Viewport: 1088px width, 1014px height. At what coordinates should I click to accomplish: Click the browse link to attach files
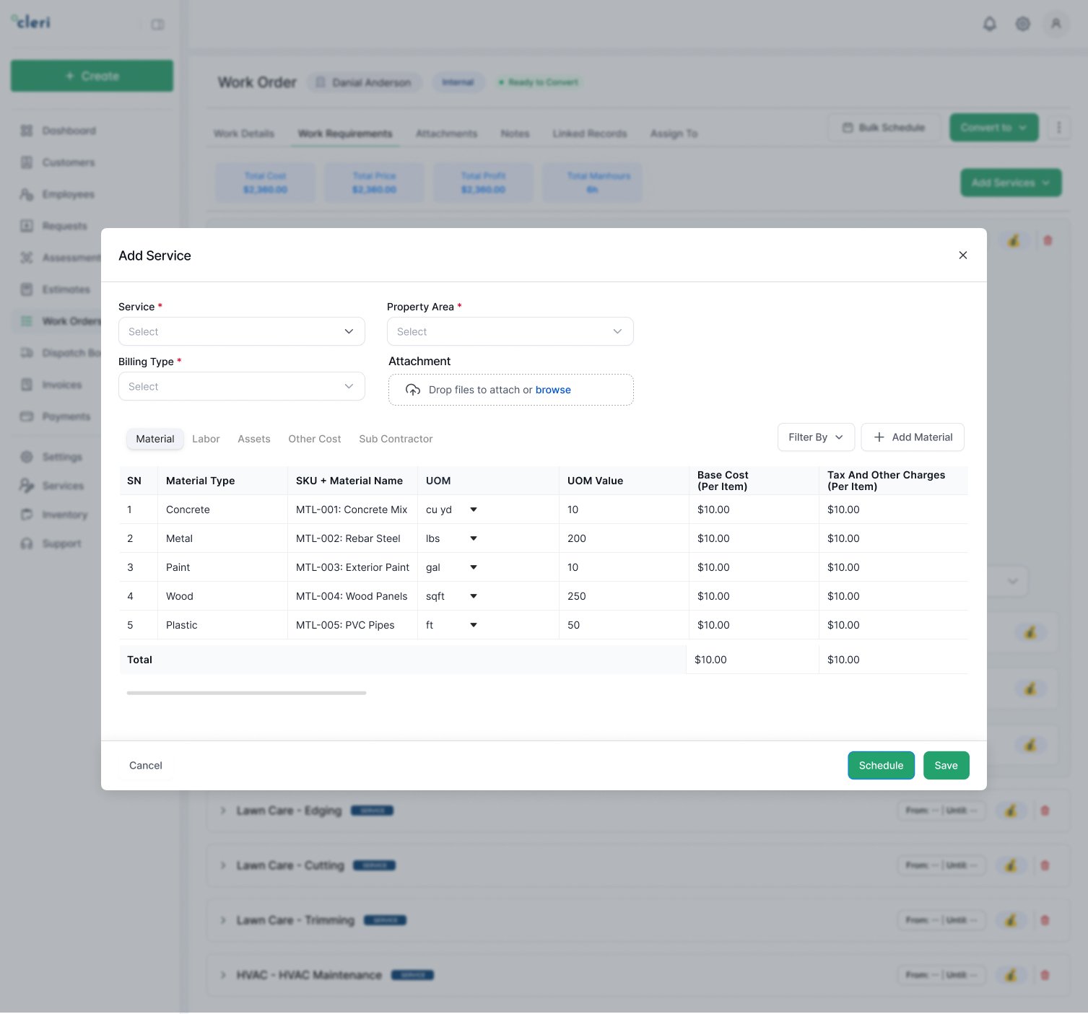(553, 390)
